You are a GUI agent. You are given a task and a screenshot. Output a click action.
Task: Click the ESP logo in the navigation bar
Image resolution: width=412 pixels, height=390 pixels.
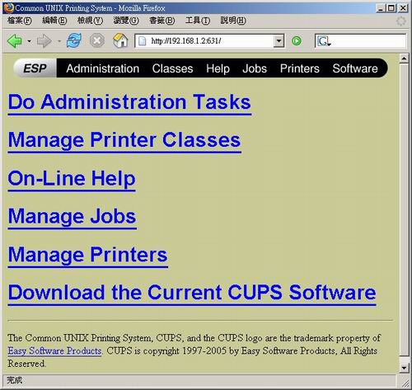pos(35,68)
